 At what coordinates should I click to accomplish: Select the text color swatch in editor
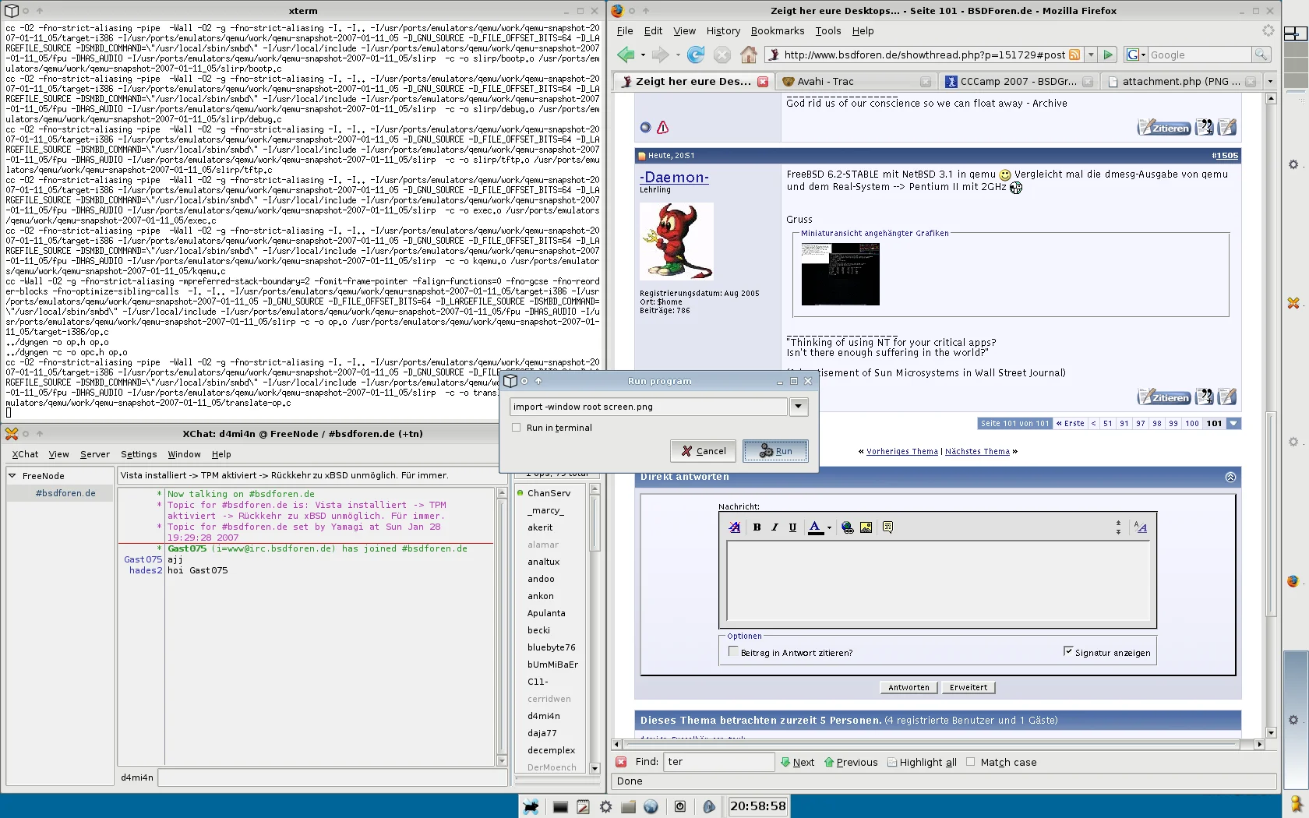815,527
